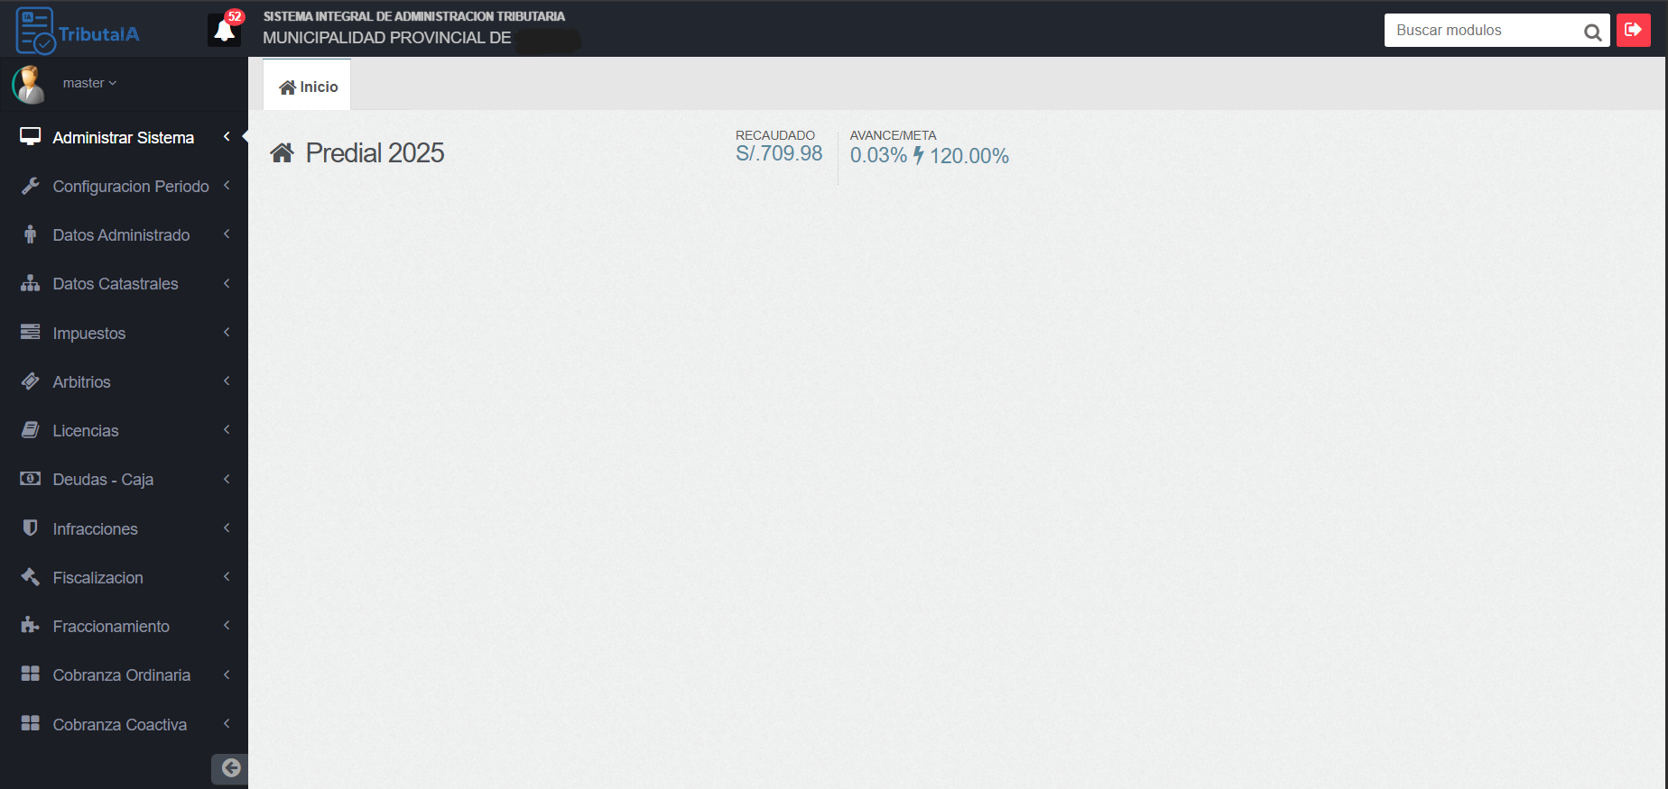Expand the Configuracion Periodo chevron
This screenshot has height=789, width=1668.
pos(227,186)
